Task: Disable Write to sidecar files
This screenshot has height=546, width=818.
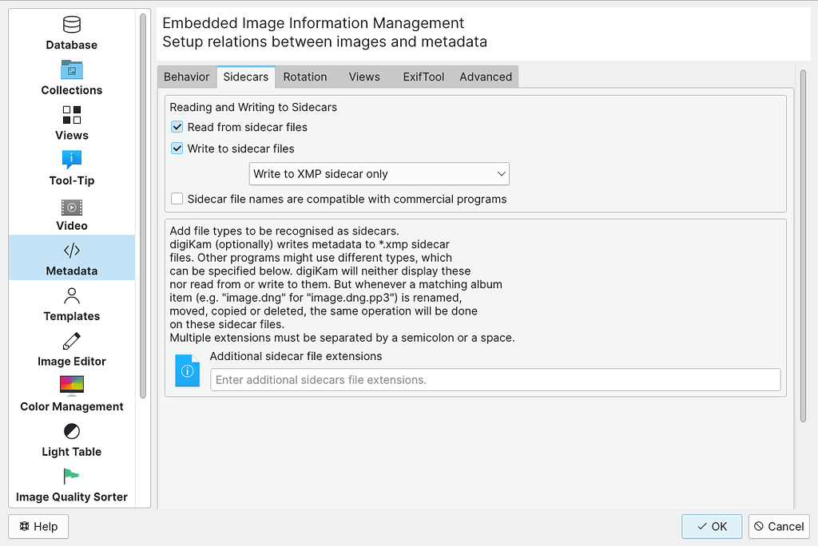Action: click(x=177, y=148)
